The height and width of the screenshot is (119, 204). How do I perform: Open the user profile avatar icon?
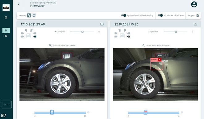point(194,4)
